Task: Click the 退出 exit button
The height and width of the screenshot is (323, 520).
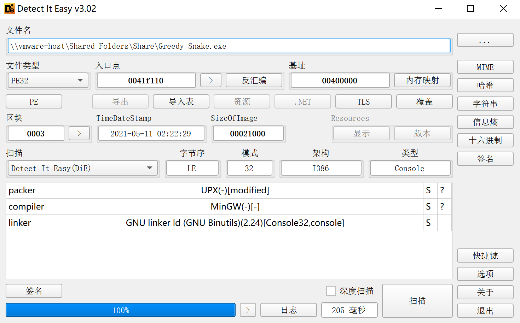Action: click(485, 311)
